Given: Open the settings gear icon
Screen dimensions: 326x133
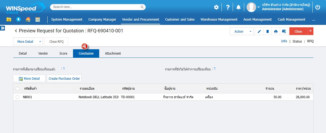Looking at the screenshot, I should pyautogui.click(x=216, y=7).
